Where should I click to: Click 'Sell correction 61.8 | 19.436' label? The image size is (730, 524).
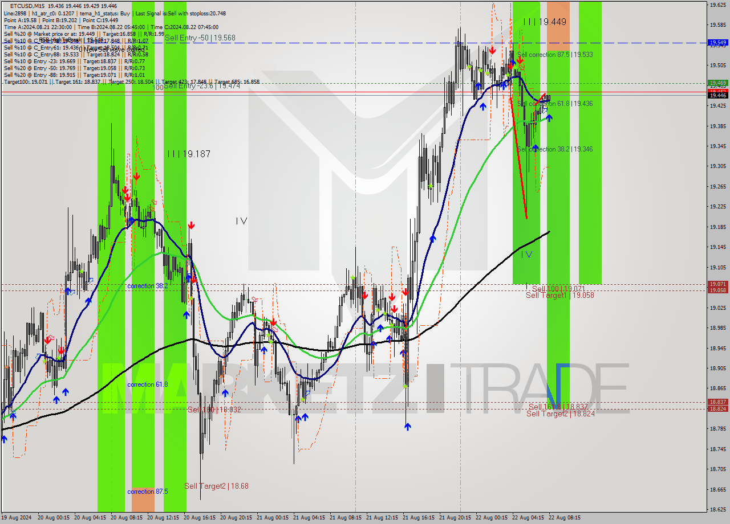coord(555,104)
